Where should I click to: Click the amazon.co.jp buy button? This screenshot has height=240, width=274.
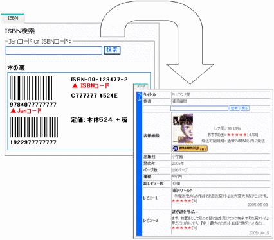click(x=190, y=148)
